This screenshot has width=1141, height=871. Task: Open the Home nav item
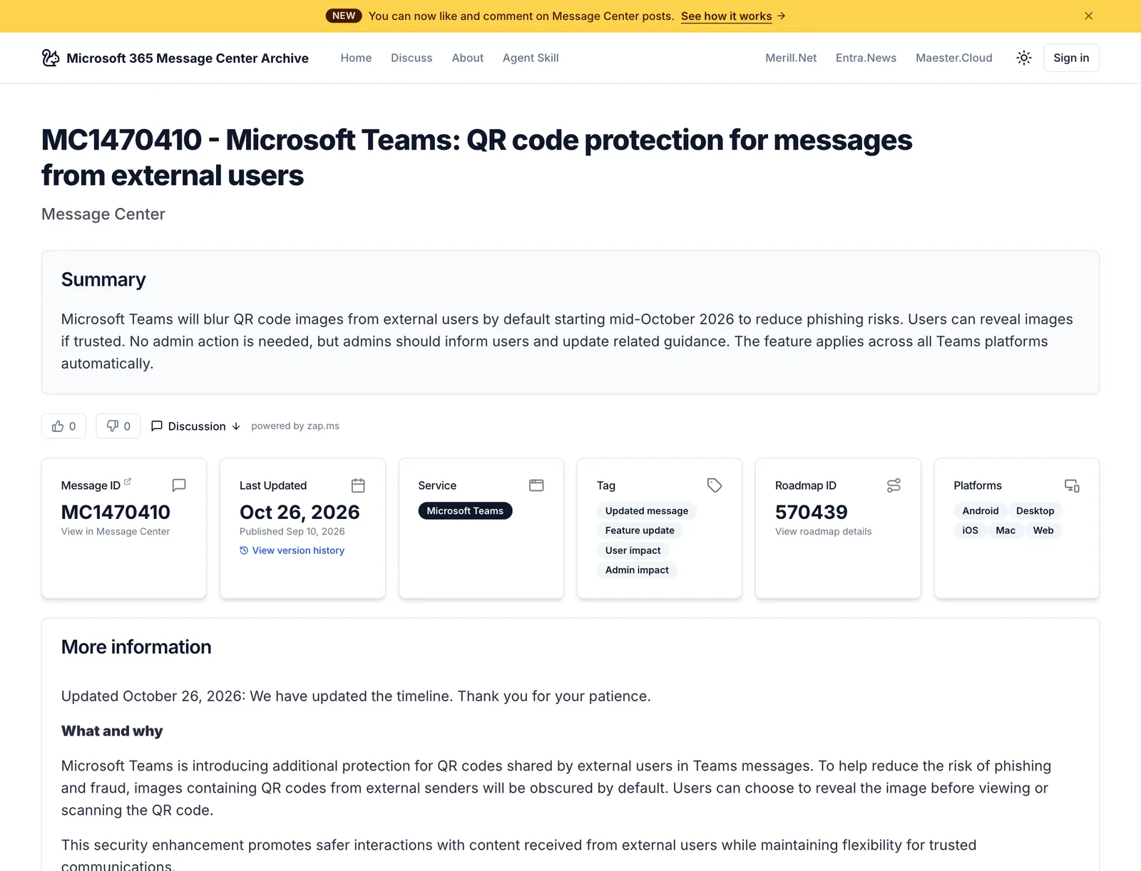point(356,58)
